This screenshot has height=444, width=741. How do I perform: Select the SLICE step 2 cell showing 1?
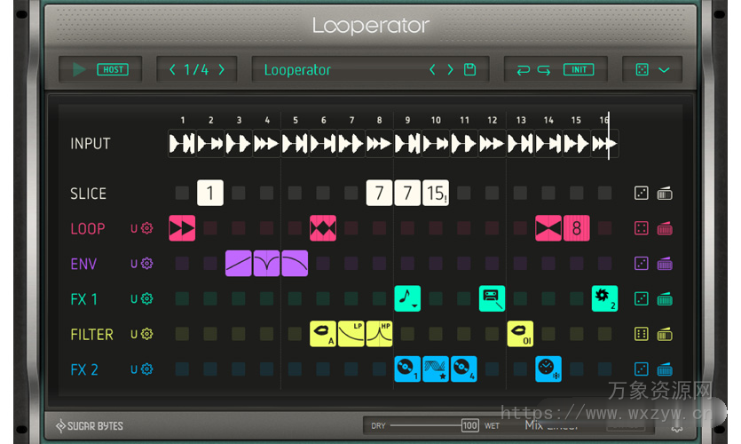tap(210, 193)
